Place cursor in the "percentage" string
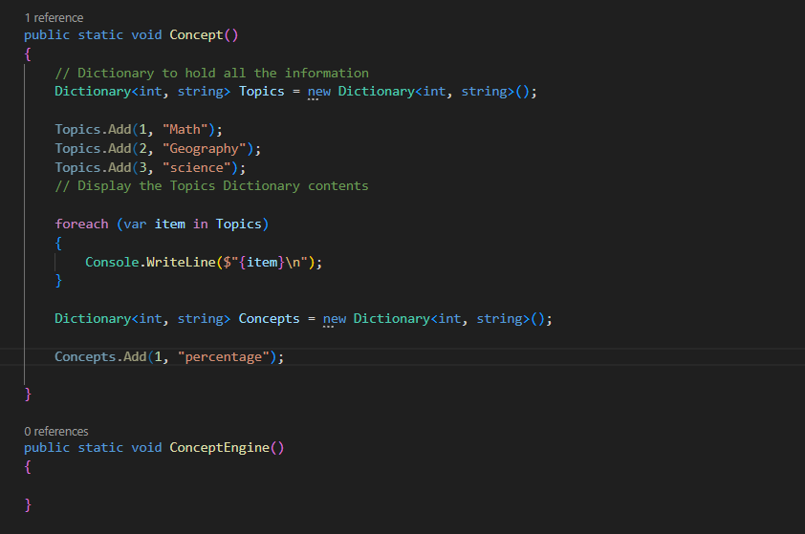 pos(226,356)
